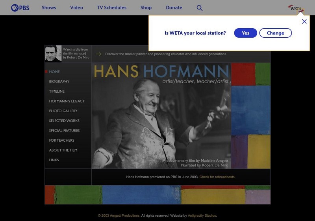This screenshot has width=315, height=221.
Task: Visit the Antigravity Studios link
Action: click(x=202, y=216)
